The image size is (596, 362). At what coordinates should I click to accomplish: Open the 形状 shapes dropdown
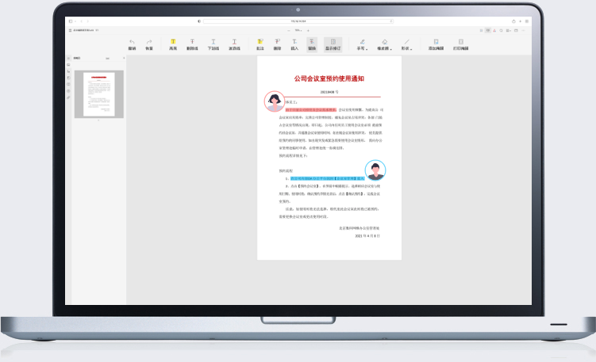406,44
